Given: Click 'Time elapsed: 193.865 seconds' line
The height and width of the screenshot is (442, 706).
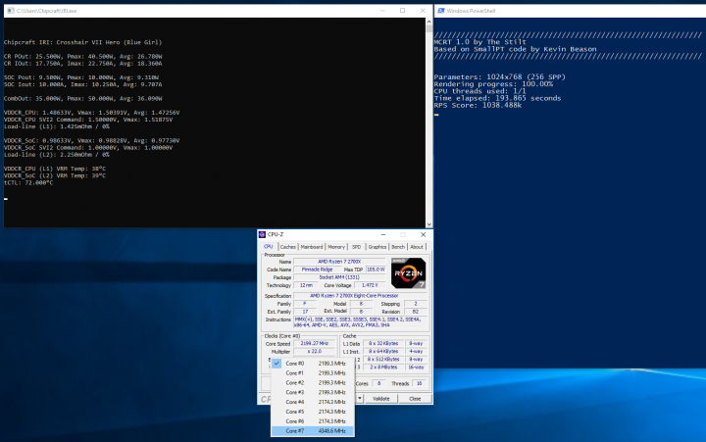Looking at the screenshot, I should click(x=497, y=98).
